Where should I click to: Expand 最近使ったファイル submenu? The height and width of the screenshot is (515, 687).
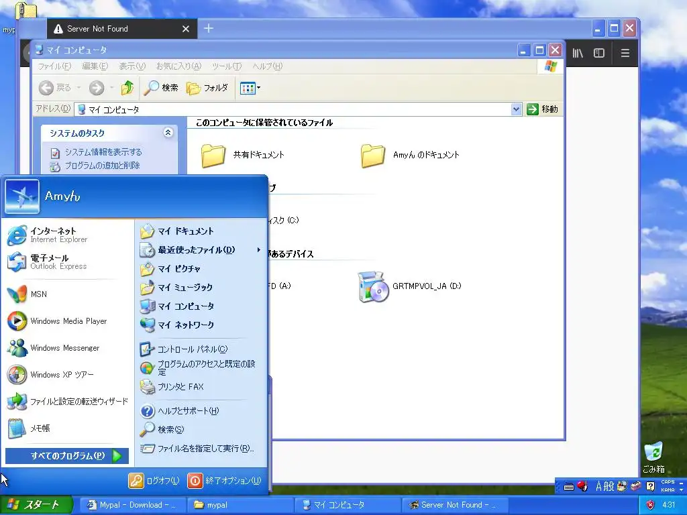[x=200, y=249]
